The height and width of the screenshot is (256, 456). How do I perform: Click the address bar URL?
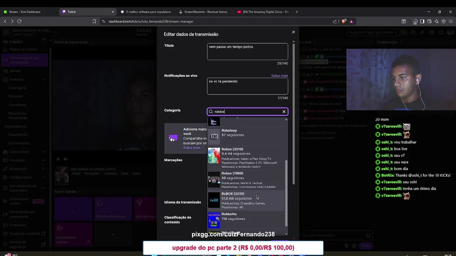pos(151,21)
